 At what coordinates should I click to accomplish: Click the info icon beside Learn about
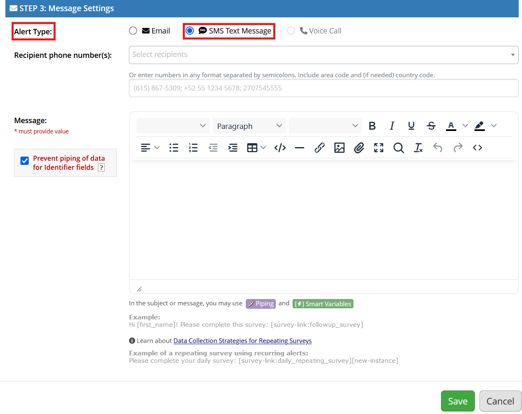[x=132, y=340]
